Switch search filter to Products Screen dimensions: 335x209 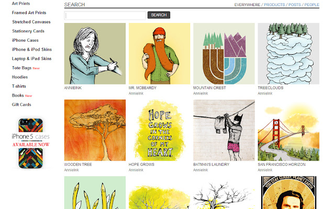(x=274, y=5)
